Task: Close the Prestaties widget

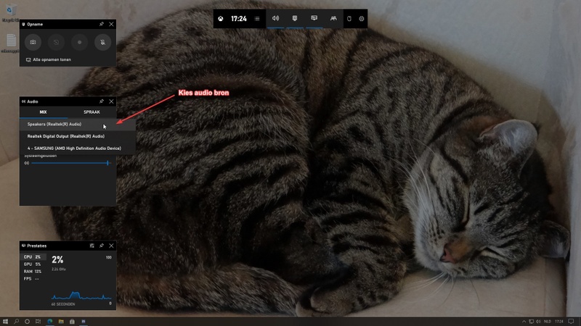Action: 112,246
